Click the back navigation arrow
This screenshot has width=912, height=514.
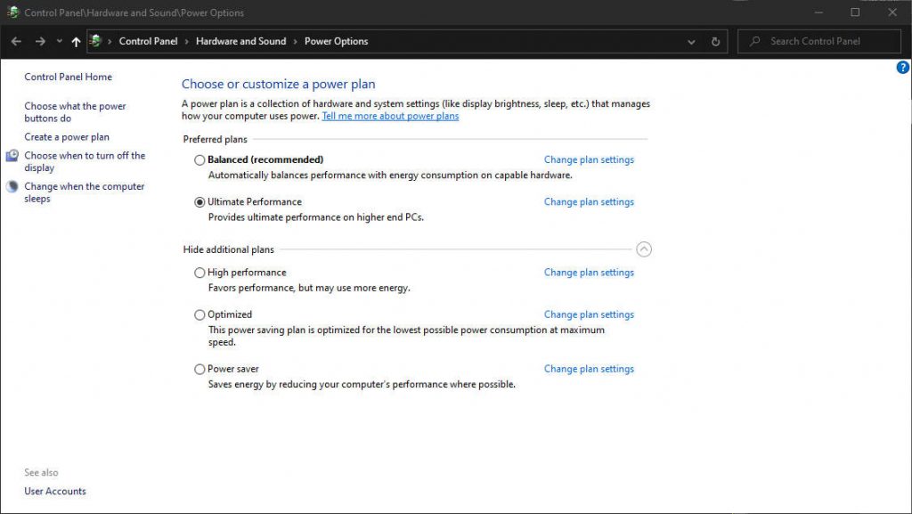point(15,41)
